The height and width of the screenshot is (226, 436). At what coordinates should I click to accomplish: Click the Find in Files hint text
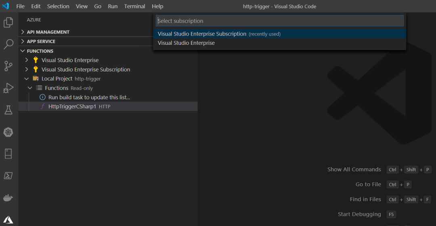[365, 199]
